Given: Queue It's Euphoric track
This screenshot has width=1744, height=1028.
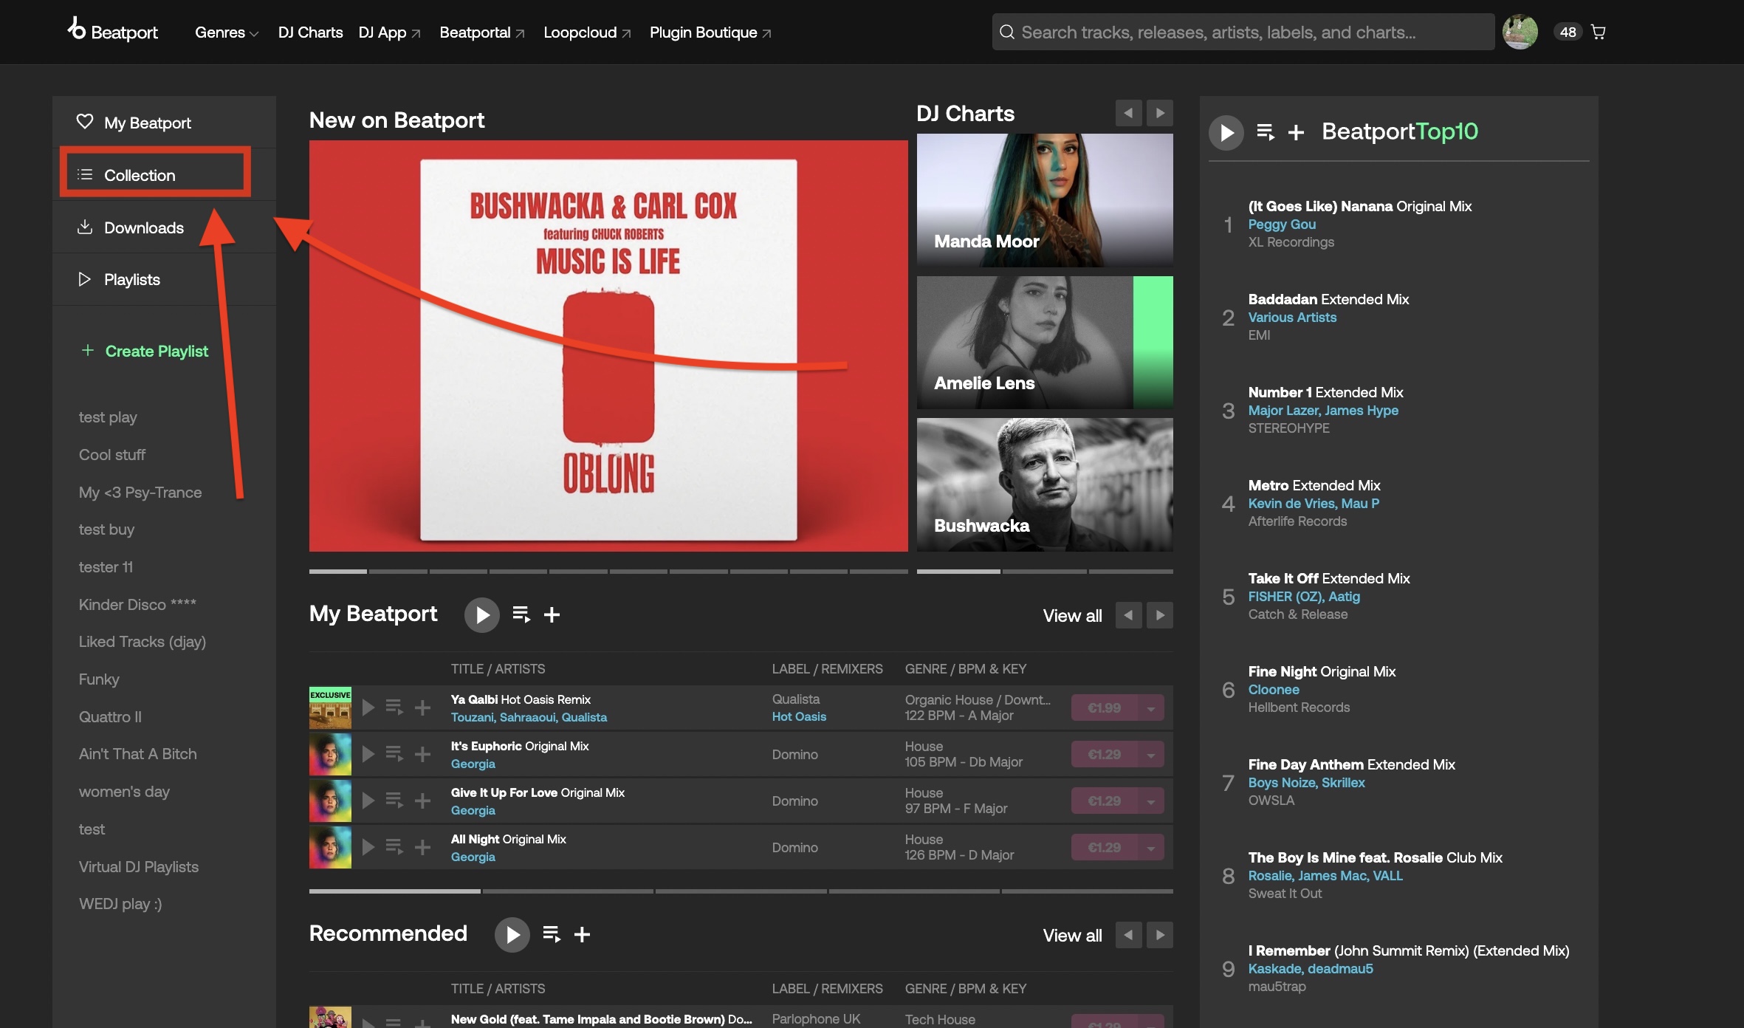Looking at the screenshot, I should click(x=394, y=754).
